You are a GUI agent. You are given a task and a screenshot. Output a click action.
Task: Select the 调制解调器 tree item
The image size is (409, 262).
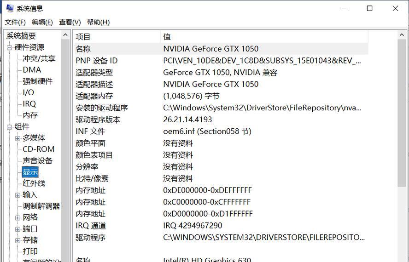[x=41, y=206]
